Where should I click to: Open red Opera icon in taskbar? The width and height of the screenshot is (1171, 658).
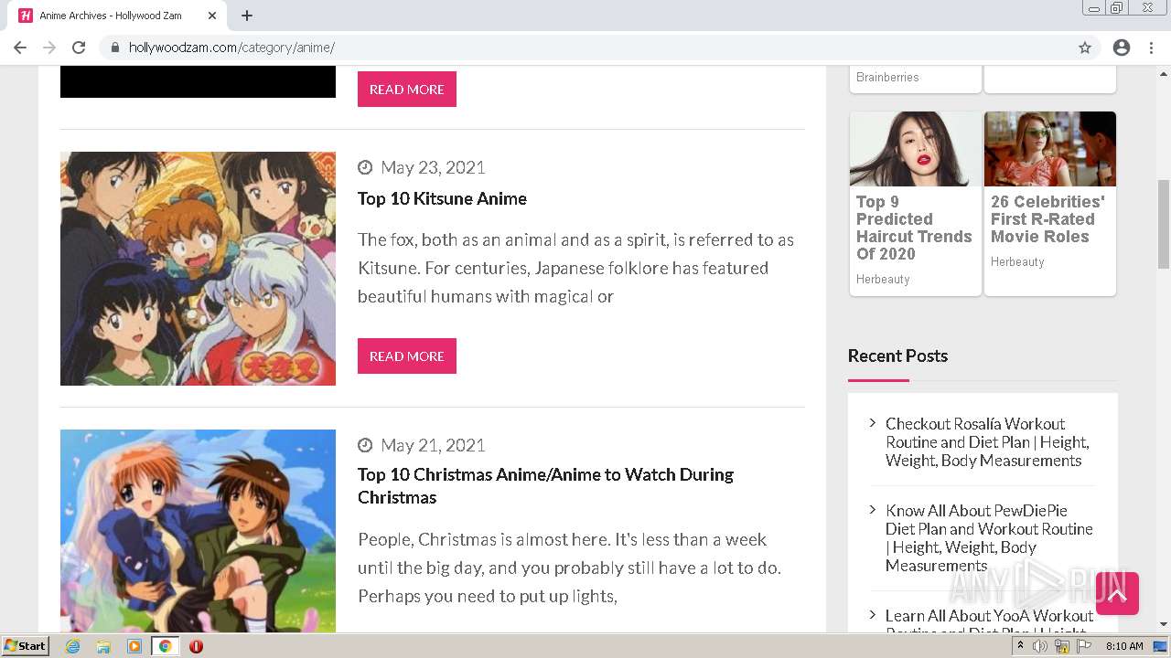point(196,646)
